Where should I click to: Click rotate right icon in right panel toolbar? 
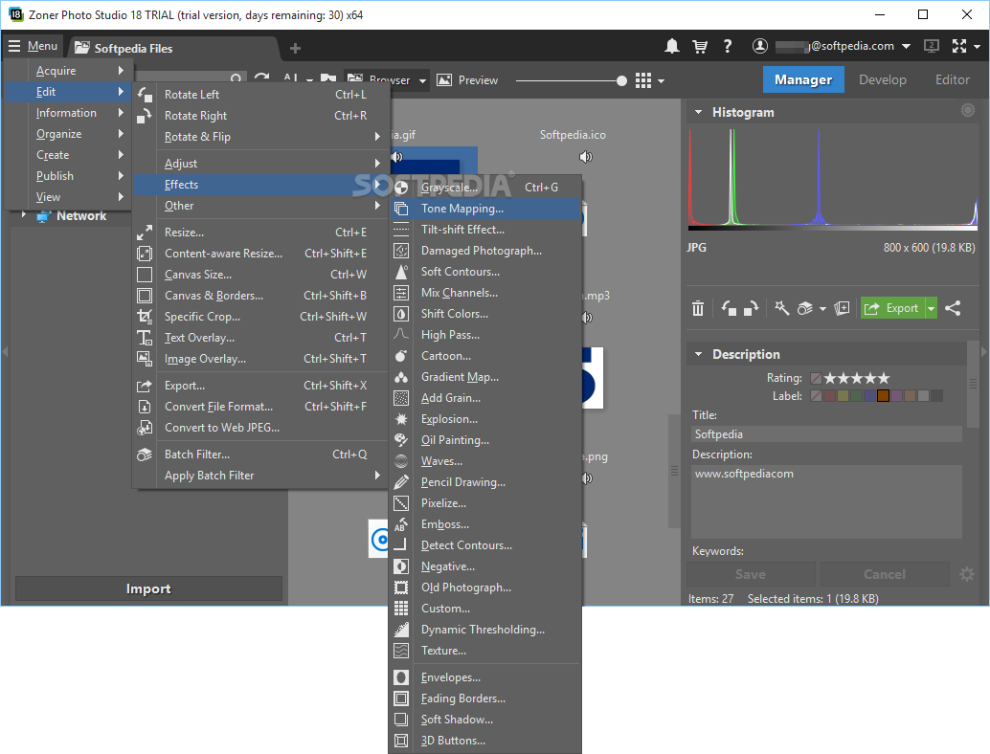click(x=751, y=308)
